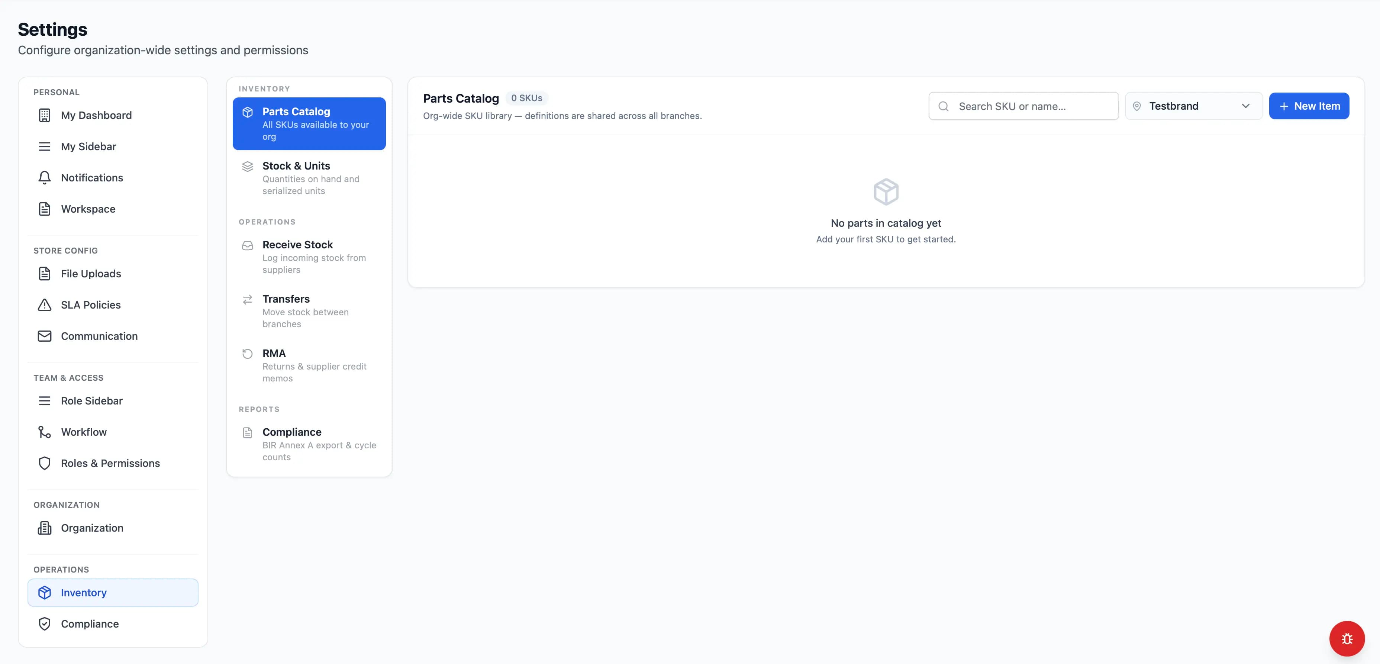Screen dimensions: 1380x664
Task: Open SLA Policies page
Action: click(113, 305)
